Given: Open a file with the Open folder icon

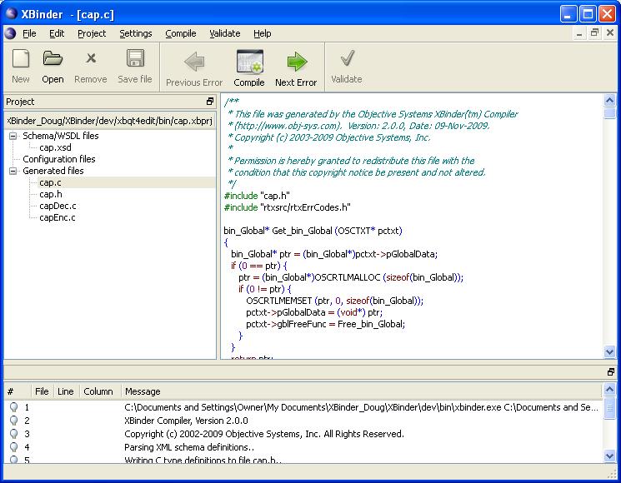Looking at the screenshot, I should pos(53,58).
